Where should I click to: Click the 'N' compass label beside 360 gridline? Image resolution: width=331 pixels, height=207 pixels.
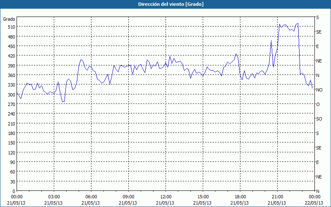tap(318, 75)
